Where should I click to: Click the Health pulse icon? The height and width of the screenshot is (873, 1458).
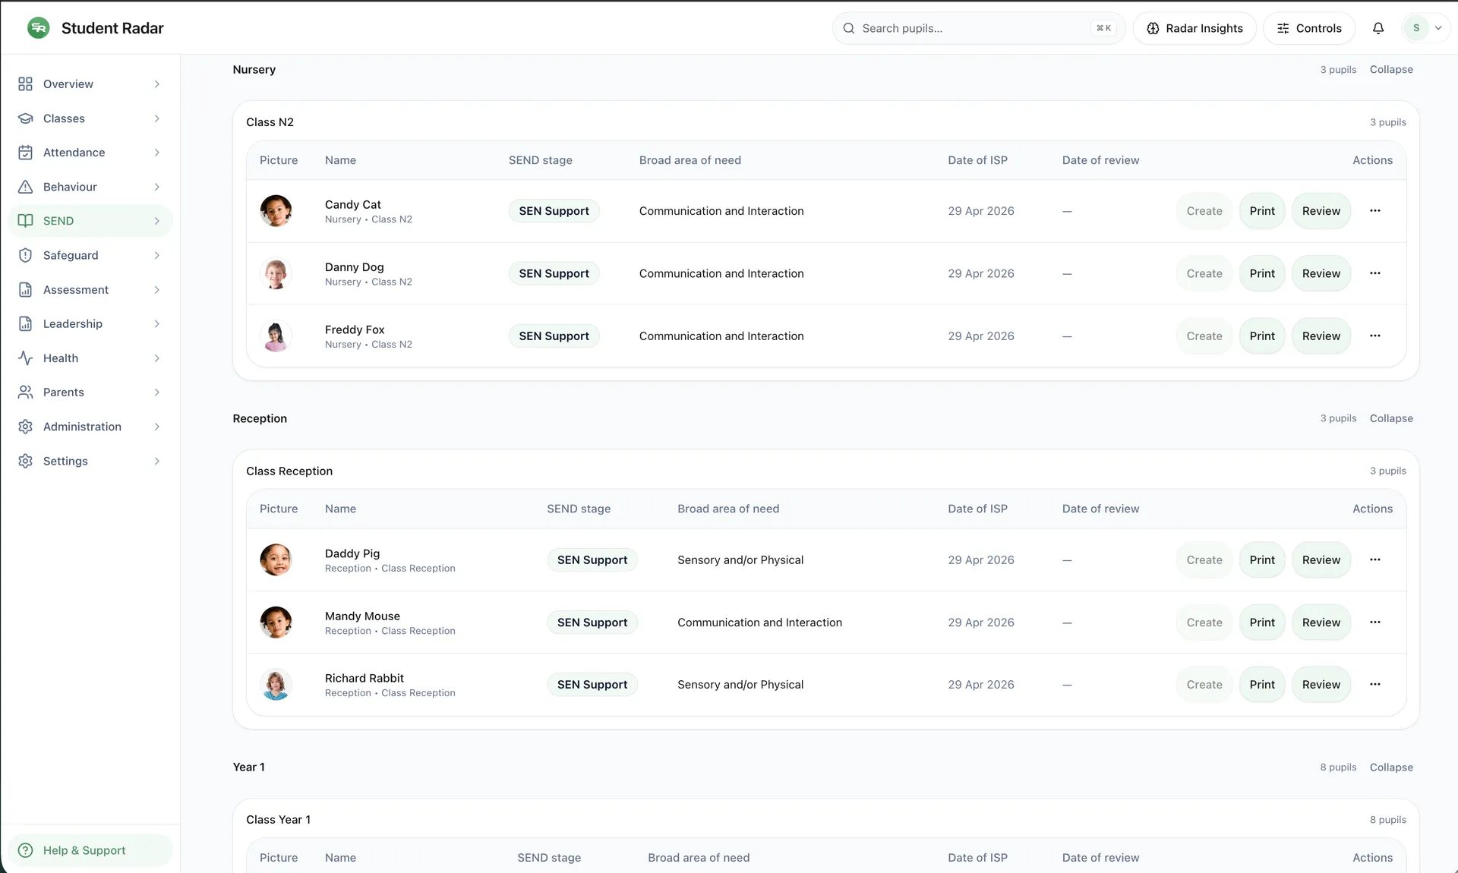point(25,358)
